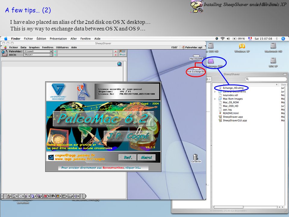Open the ASCII <Aucun> dropdown

point(38,55)
